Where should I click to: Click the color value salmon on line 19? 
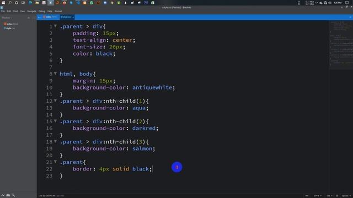[x=142, y=148]
